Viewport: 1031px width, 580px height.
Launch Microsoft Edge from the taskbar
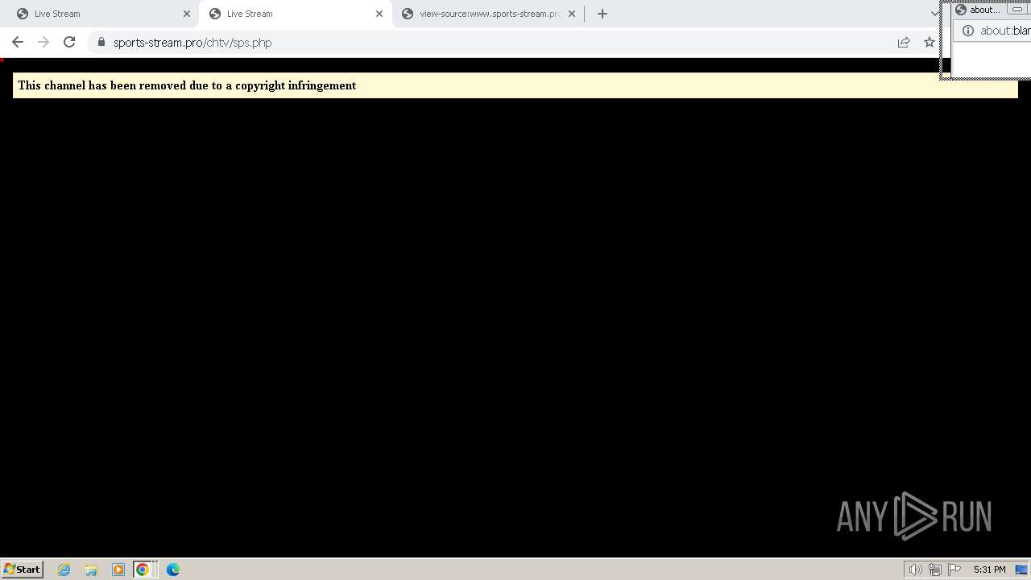[173, 570]
